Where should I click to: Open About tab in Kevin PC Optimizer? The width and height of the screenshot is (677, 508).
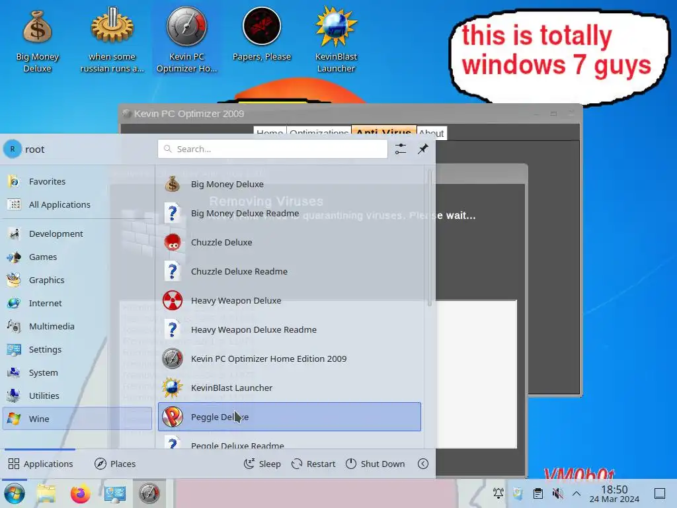tap(431, 133)
